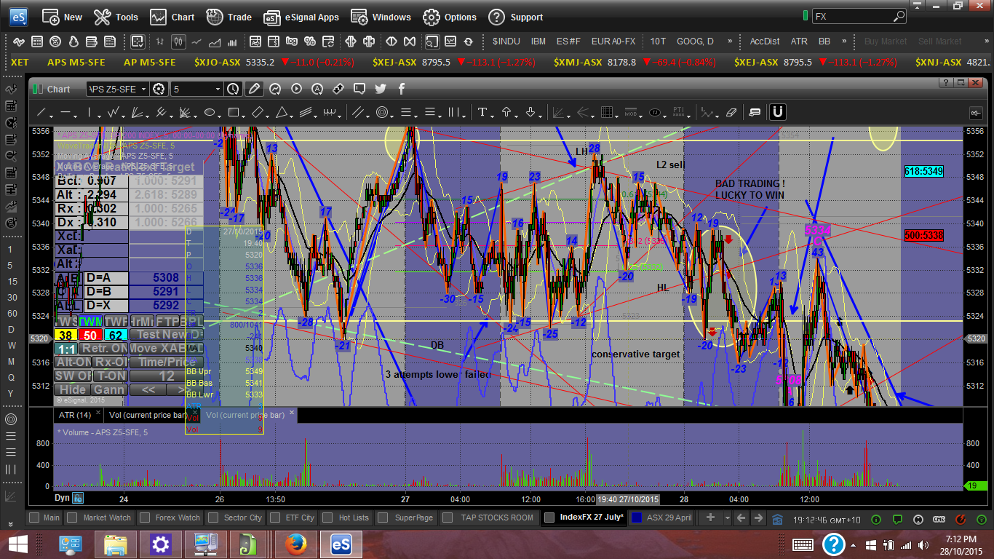Click the refresh chart icon
The width and height of the screenshot is (994, 559).
469,41
